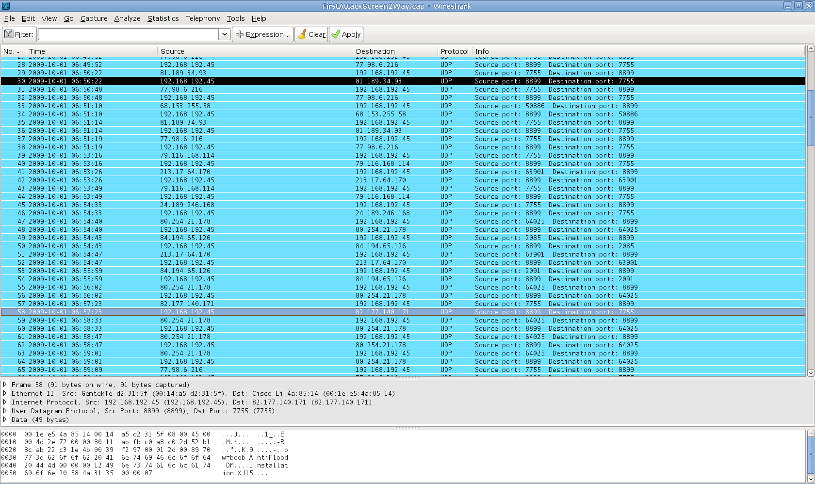
Task: Click packet 62 Info 'Destination port: 64025'
Action: (x=593, y=345)
